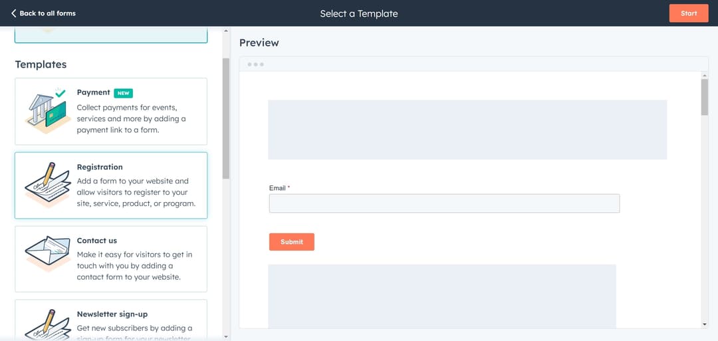
Task: Click the Email input field in preview
Action: pos(444,203)
